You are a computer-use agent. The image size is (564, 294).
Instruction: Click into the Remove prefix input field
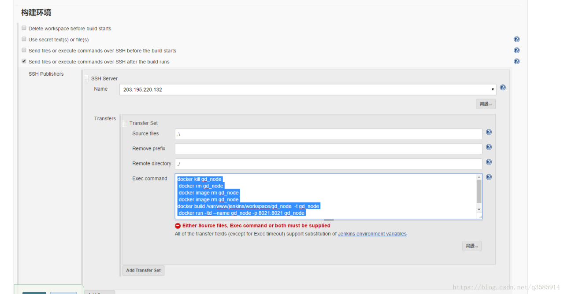[328, 149]
